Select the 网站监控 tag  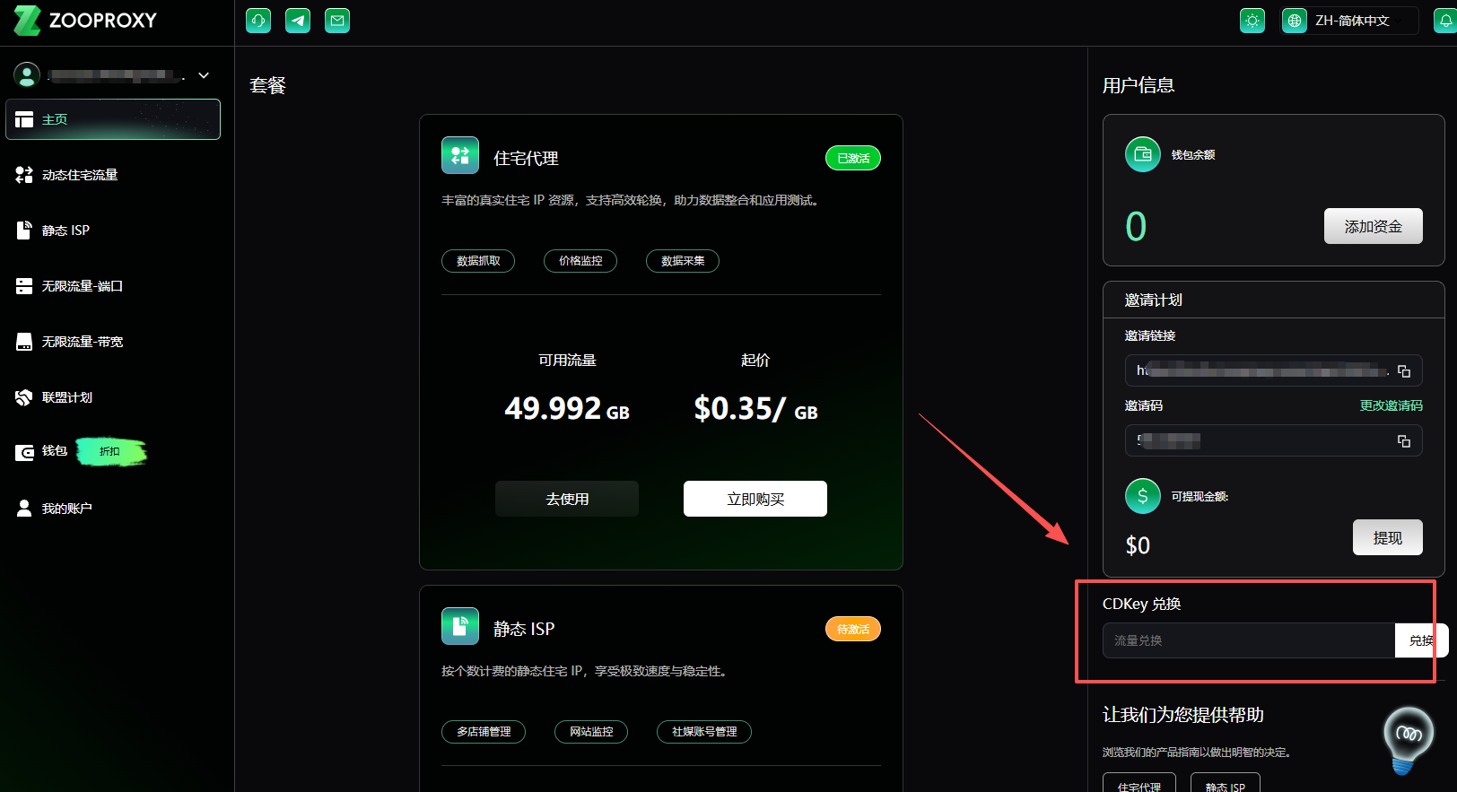[591, 732]
